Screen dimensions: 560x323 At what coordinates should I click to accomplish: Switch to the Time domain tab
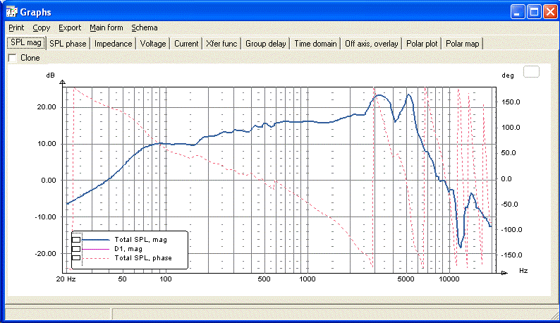click(x=315, y=44)
